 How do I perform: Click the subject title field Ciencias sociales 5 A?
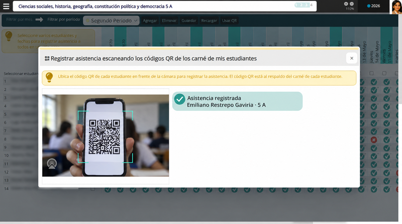(x=165, y=7)
